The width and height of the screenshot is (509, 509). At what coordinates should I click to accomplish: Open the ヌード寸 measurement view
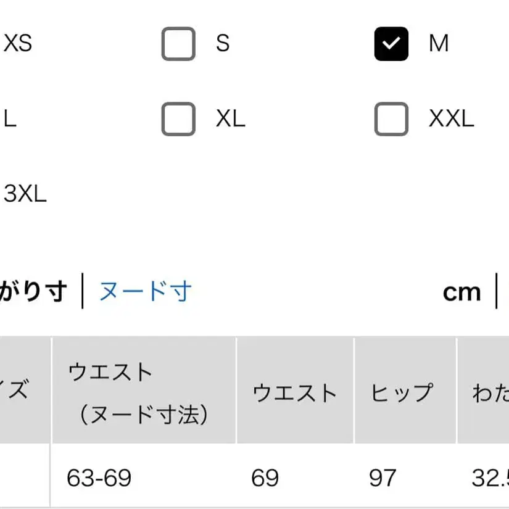point(143,291)
